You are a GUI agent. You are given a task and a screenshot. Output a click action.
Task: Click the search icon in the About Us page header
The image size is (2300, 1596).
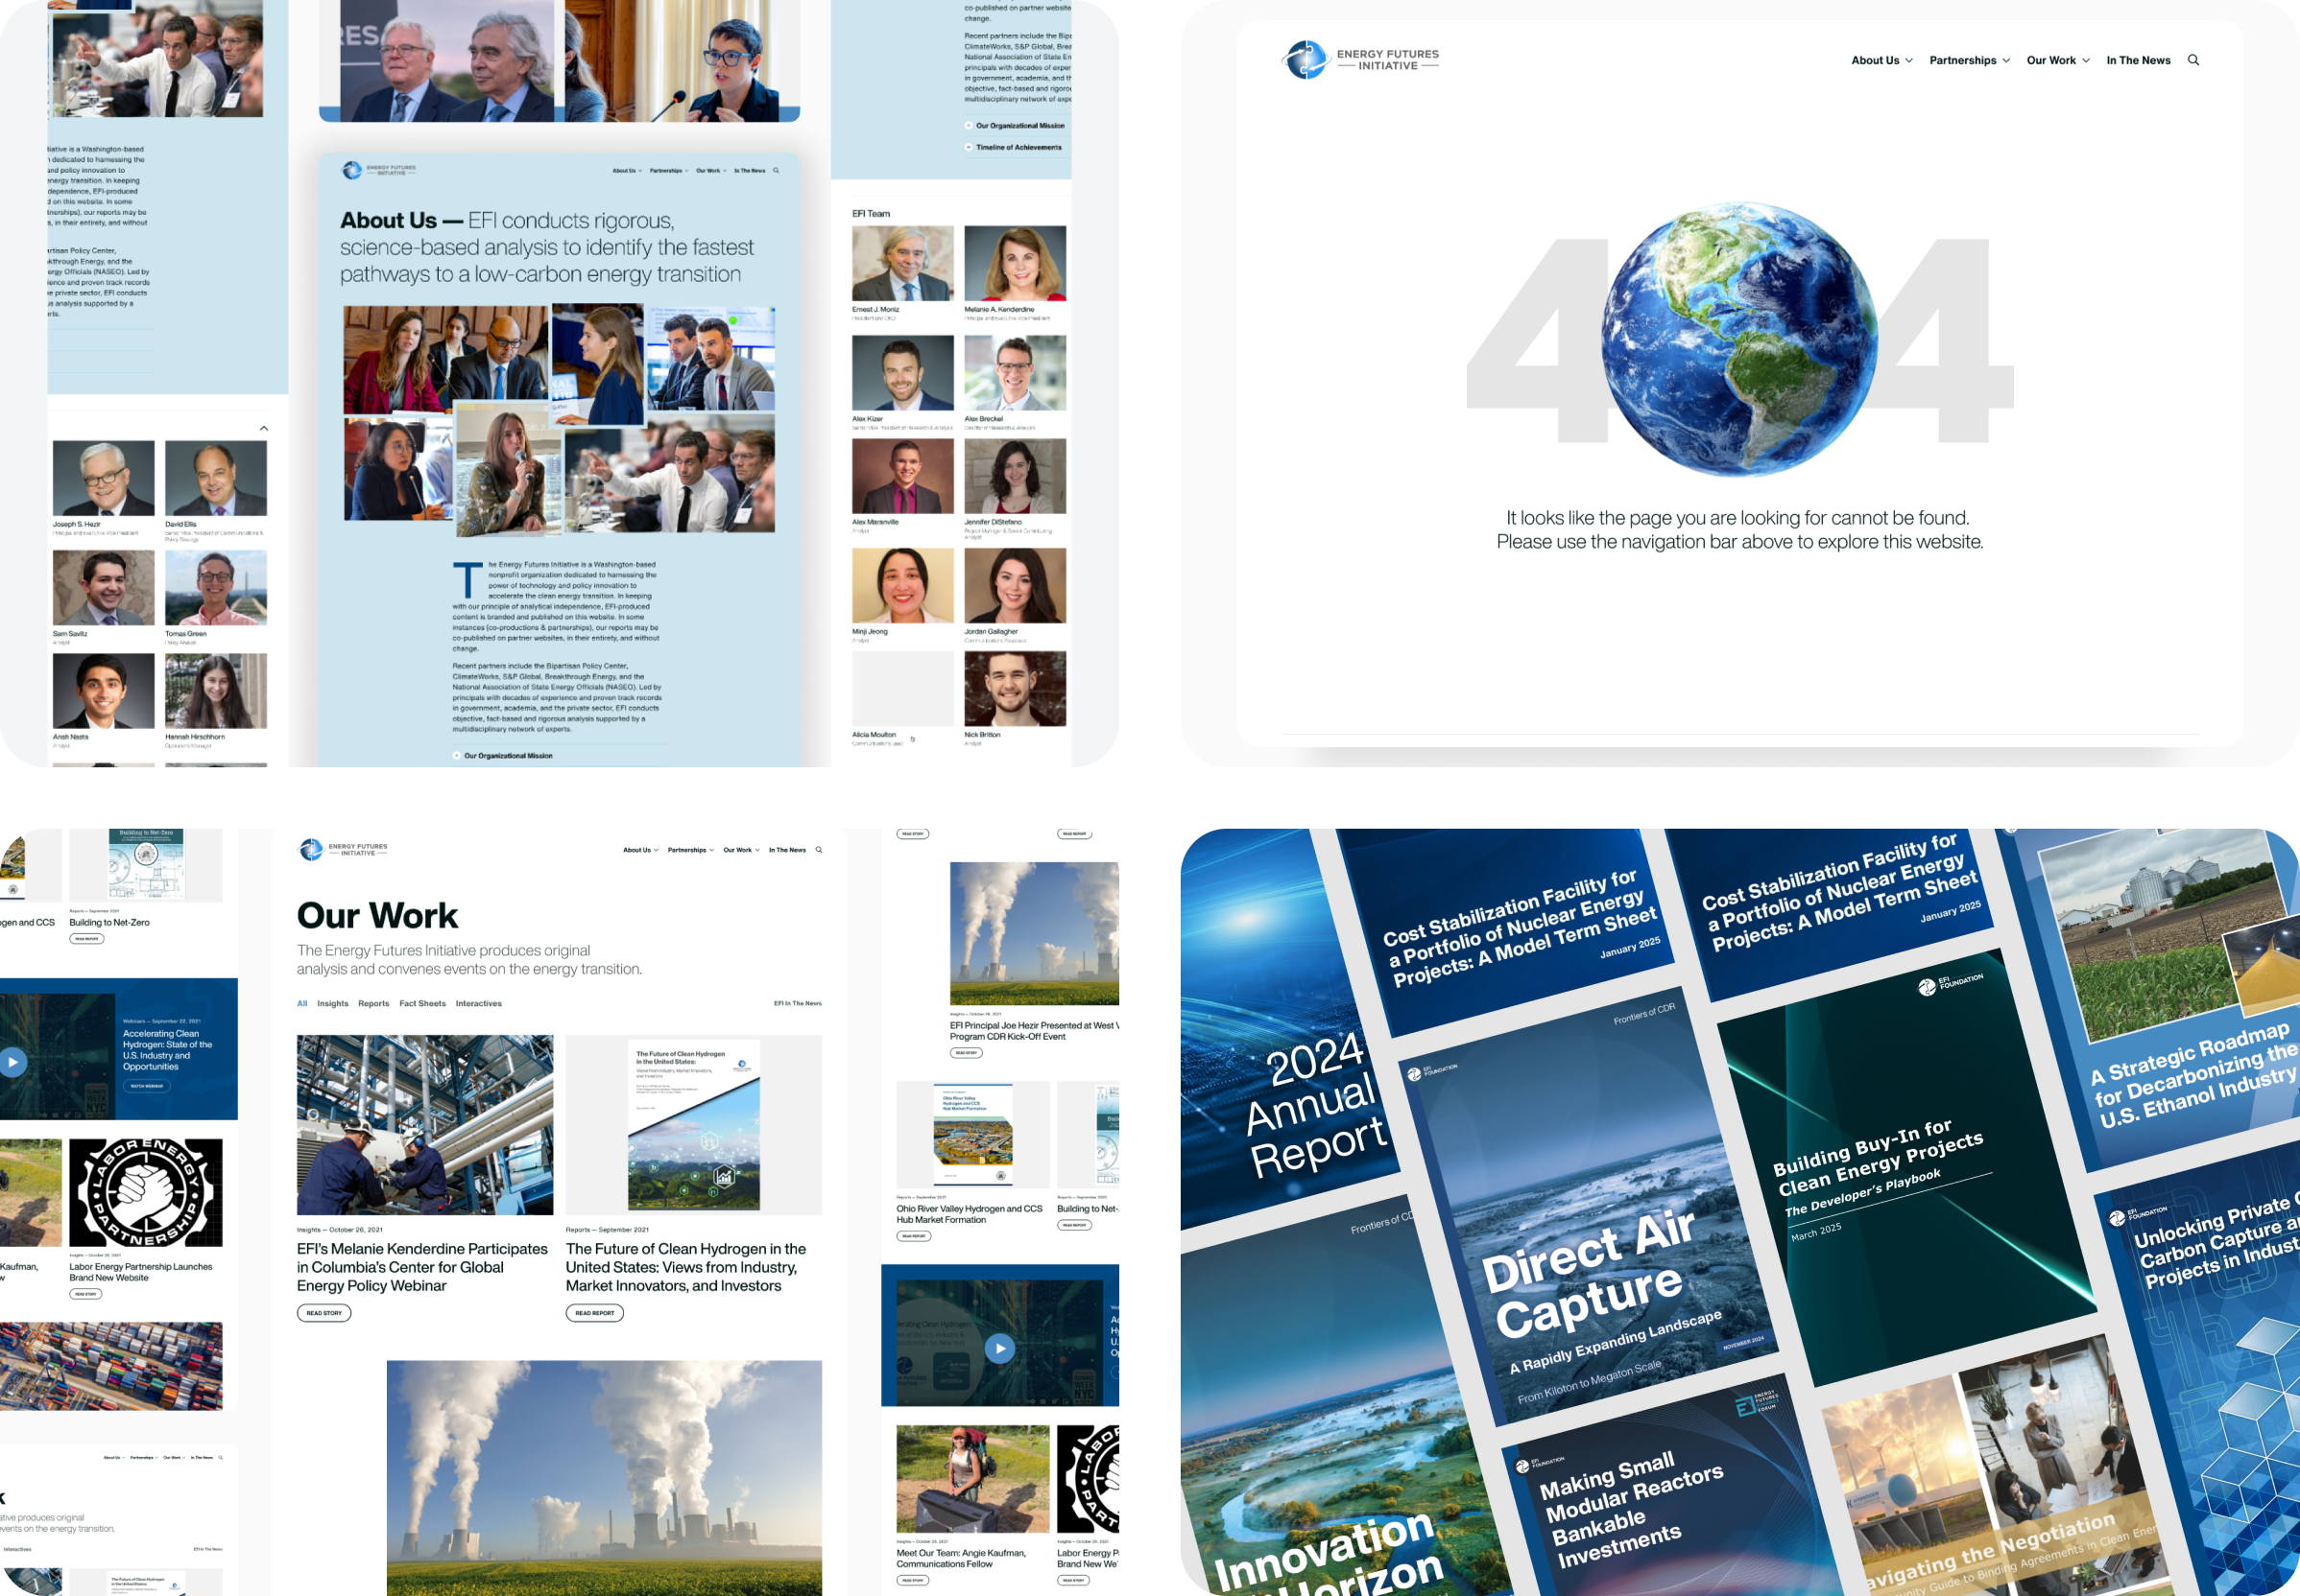(x=776, y=170)
